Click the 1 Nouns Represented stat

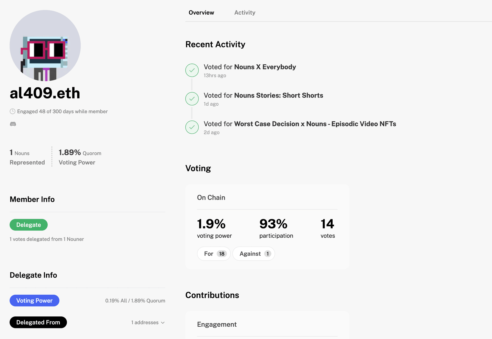tap(27, 157)
